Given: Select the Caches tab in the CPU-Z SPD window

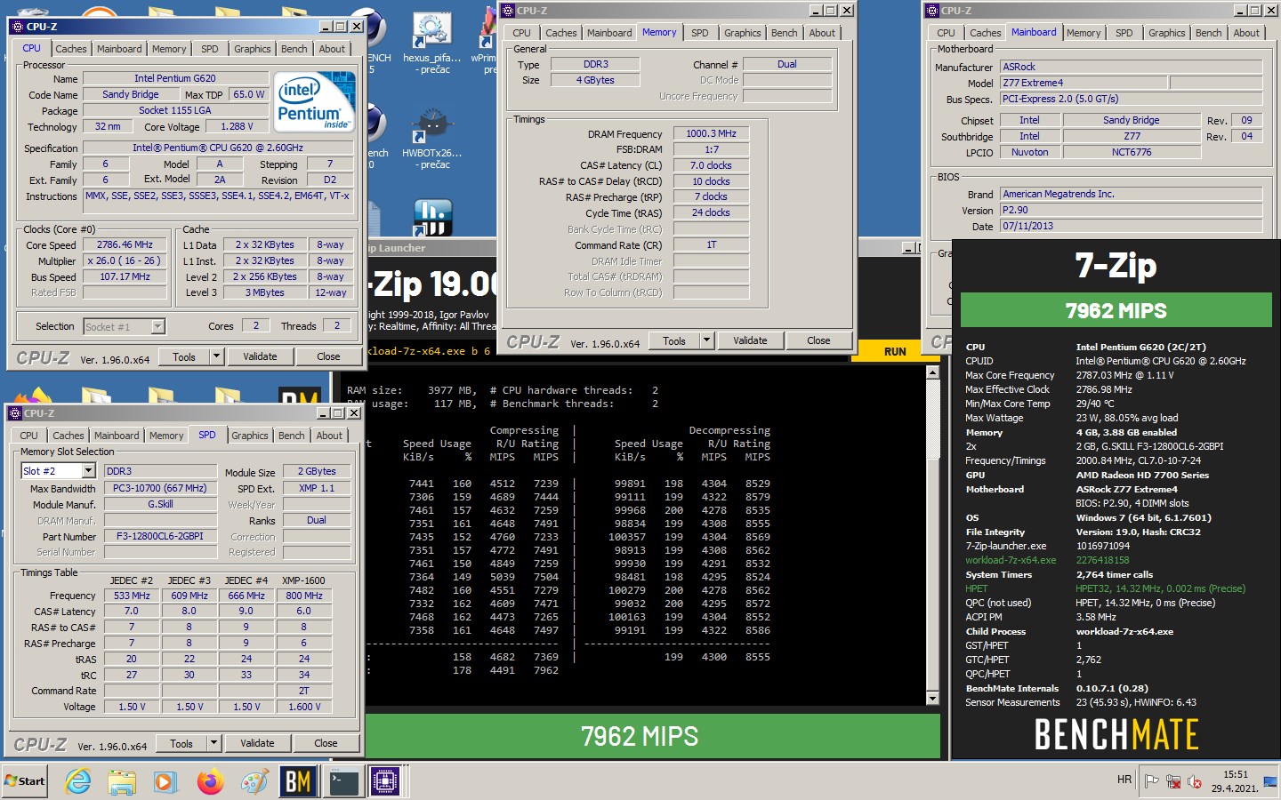Looking at the screenshot, I should click(68, 436).
